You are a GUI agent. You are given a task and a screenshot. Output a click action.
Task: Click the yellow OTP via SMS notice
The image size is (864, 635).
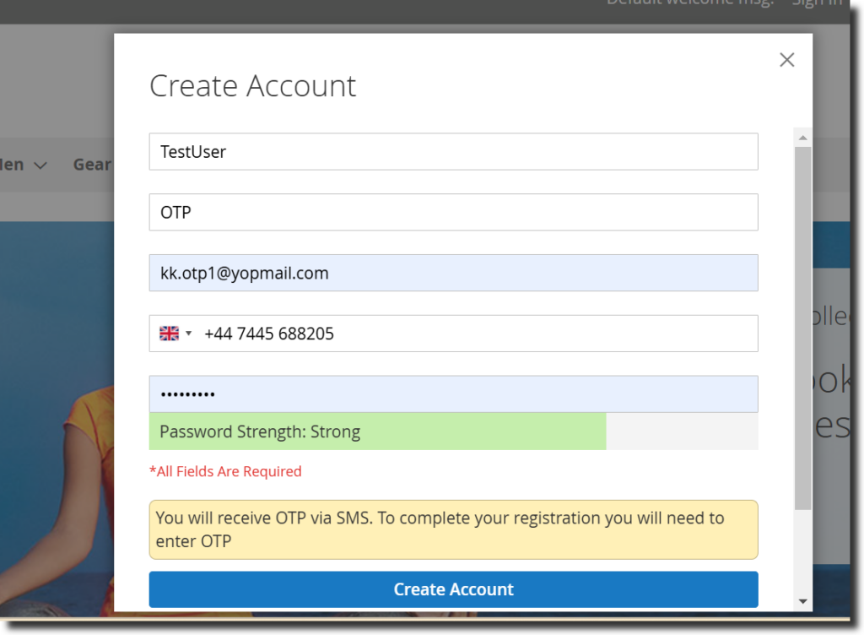click(x=453, y=529)
